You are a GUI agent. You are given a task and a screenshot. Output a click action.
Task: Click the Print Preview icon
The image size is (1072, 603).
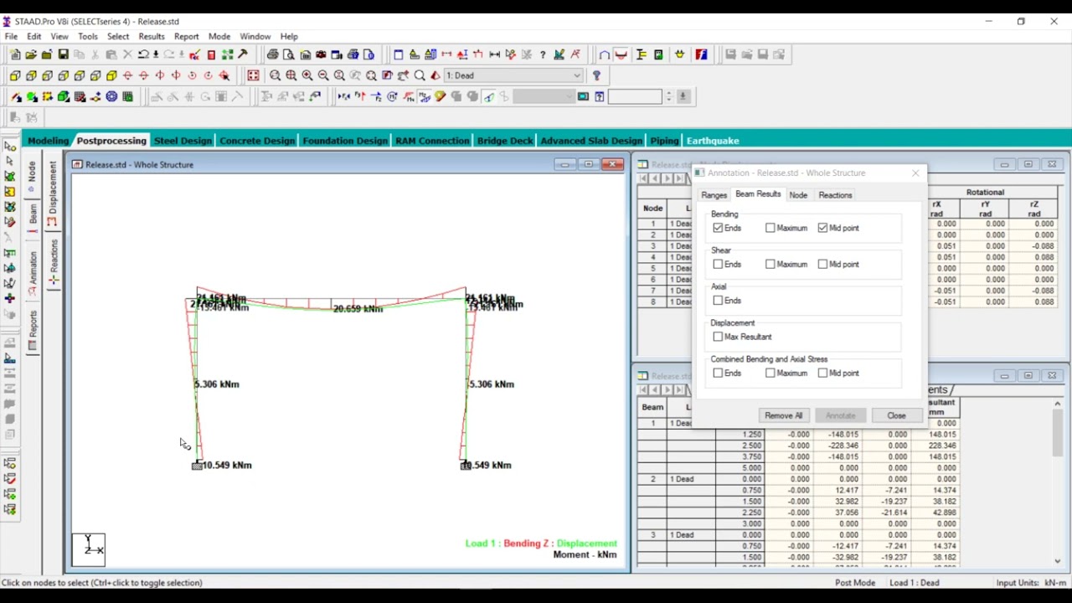point(289,54)
